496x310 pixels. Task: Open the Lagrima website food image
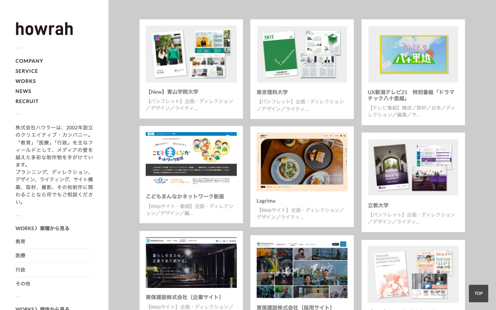[302, 162]
